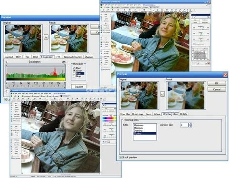Select Closing in the Filter list
The height and width of the screenshot is (178, 229).
click(145, 133)
